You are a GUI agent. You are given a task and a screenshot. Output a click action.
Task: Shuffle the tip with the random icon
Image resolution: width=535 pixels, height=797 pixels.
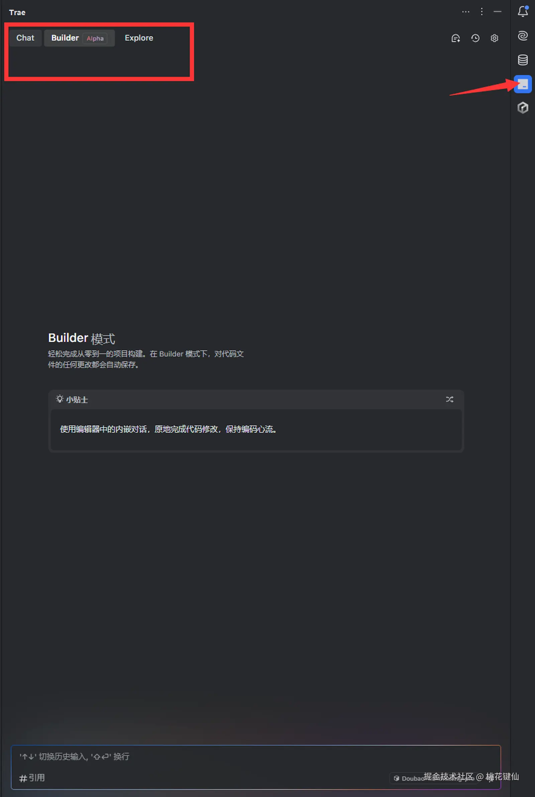tap(449, 399)
